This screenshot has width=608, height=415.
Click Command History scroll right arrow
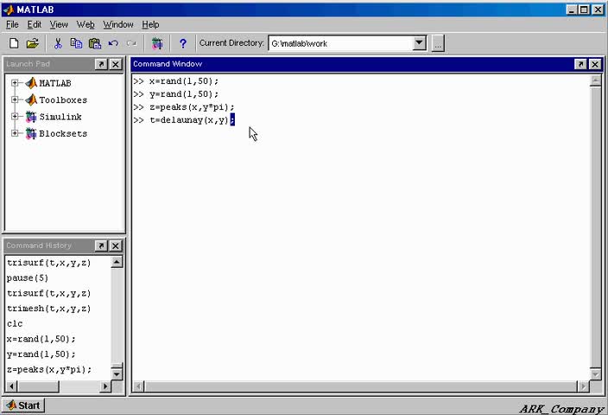click(x=105, y=386)
